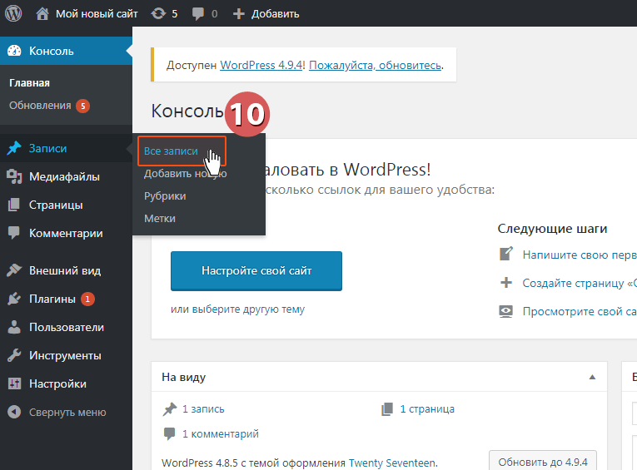
Task: Click the Страницы pages icon
Action: 14,205
